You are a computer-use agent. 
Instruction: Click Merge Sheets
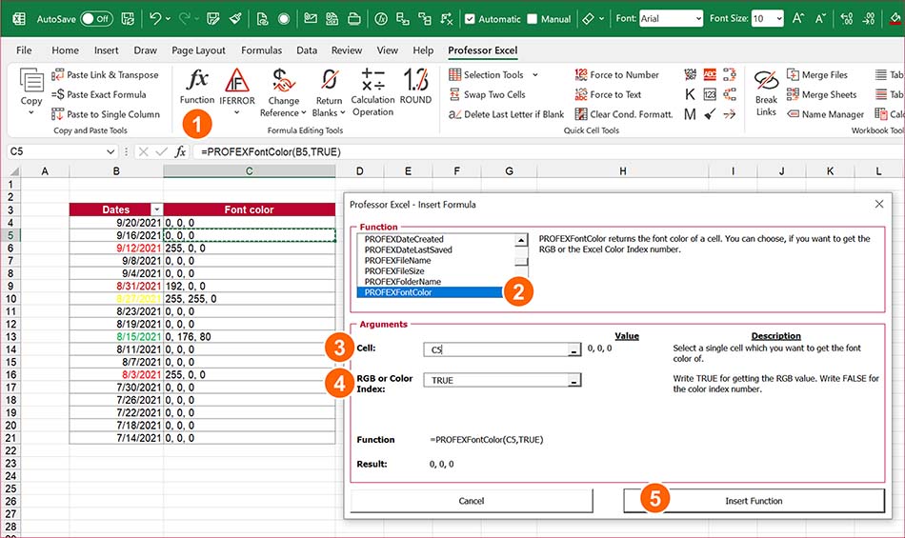point(822,94)
